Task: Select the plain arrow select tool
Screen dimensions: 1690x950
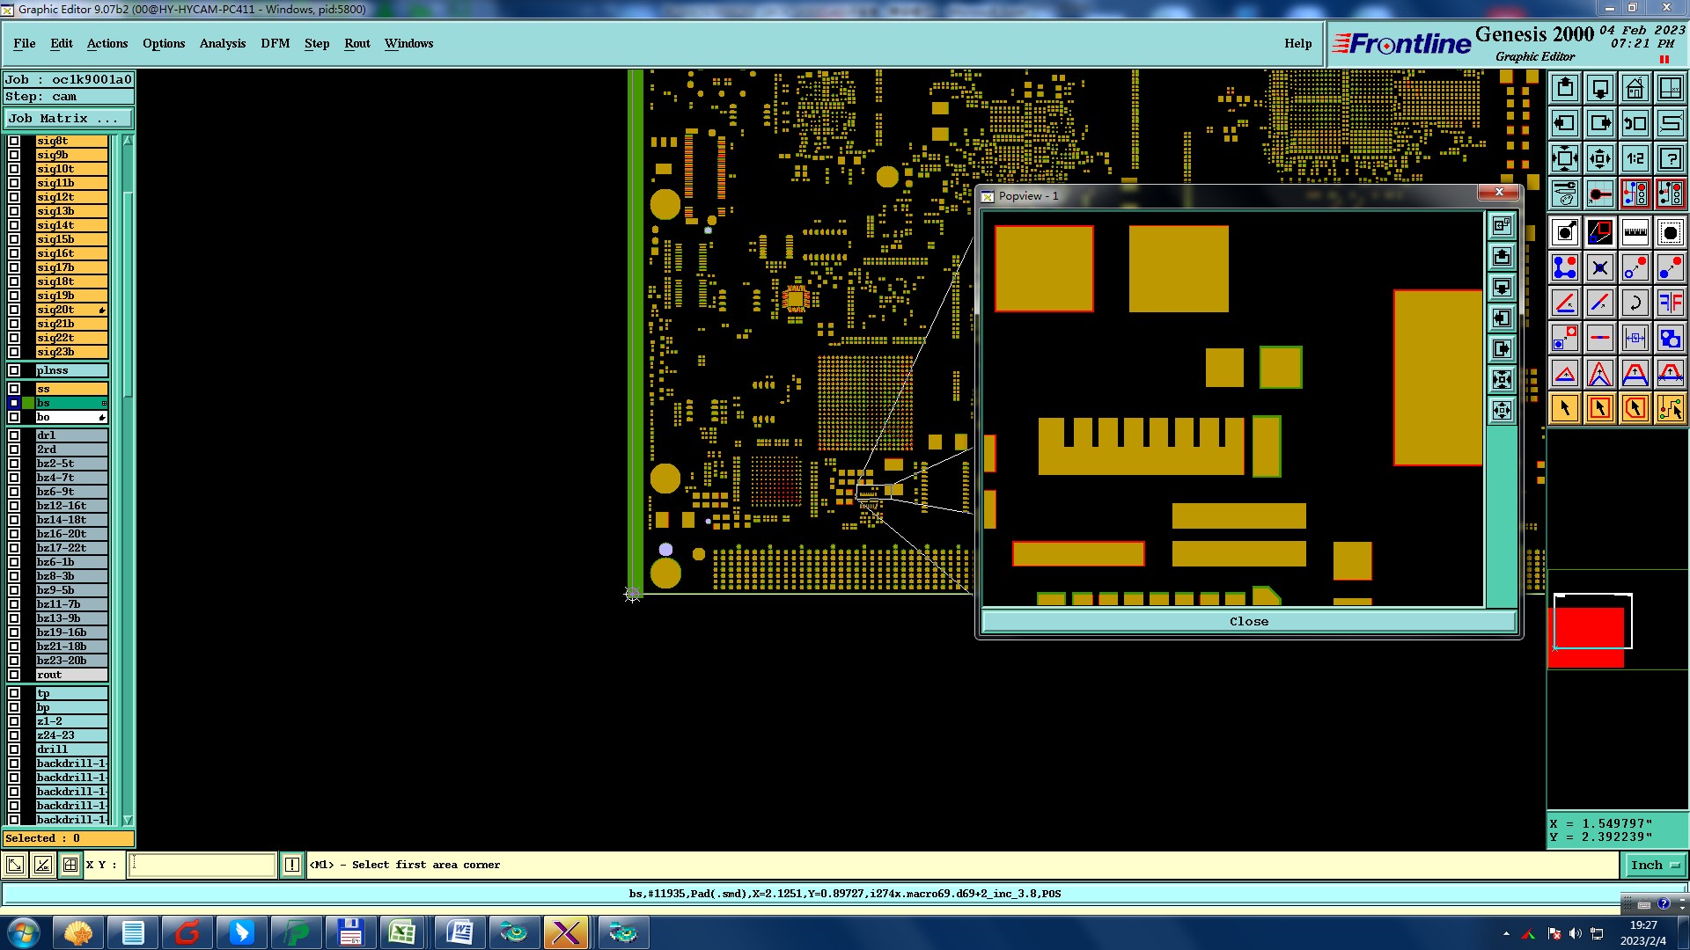Action: pyautogui.click(x=1565, y=408)
